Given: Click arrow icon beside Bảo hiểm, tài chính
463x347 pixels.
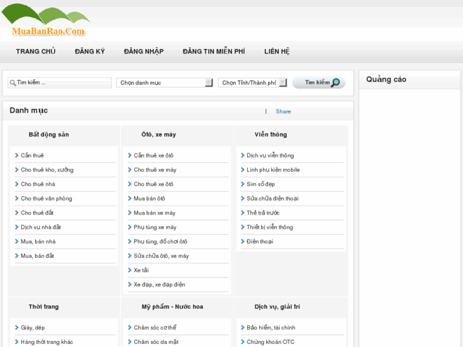Looking at the screenshot, I should pos(243,327).
